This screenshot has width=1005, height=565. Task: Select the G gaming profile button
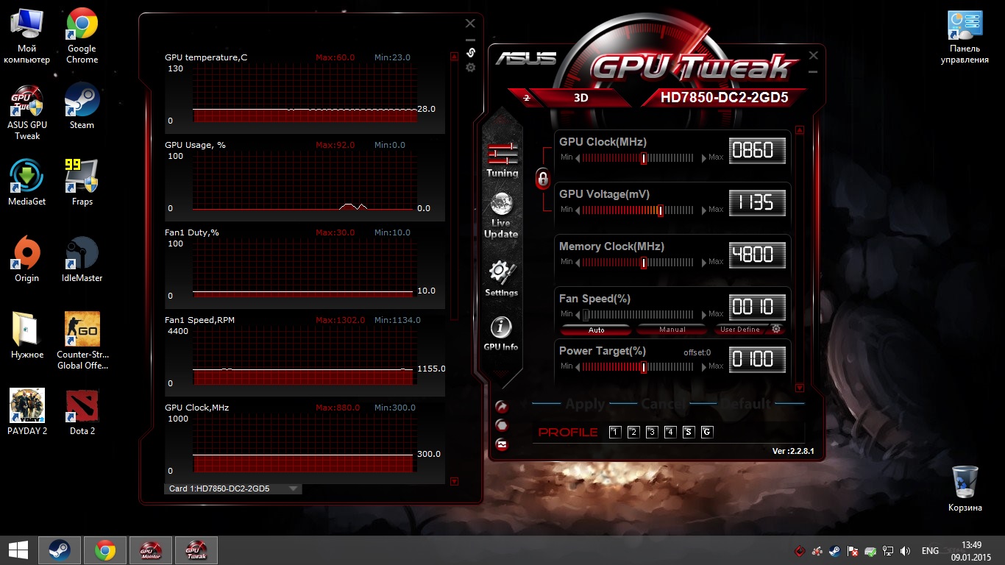(x=707, y=432)
